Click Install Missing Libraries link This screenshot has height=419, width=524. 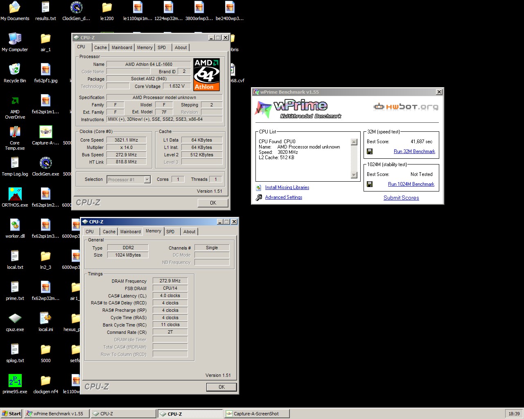tap(287, 187)
